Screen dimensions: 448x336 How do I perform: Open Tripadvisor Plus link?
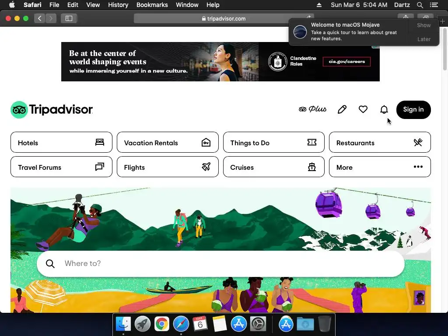click(x=312, y=109)
